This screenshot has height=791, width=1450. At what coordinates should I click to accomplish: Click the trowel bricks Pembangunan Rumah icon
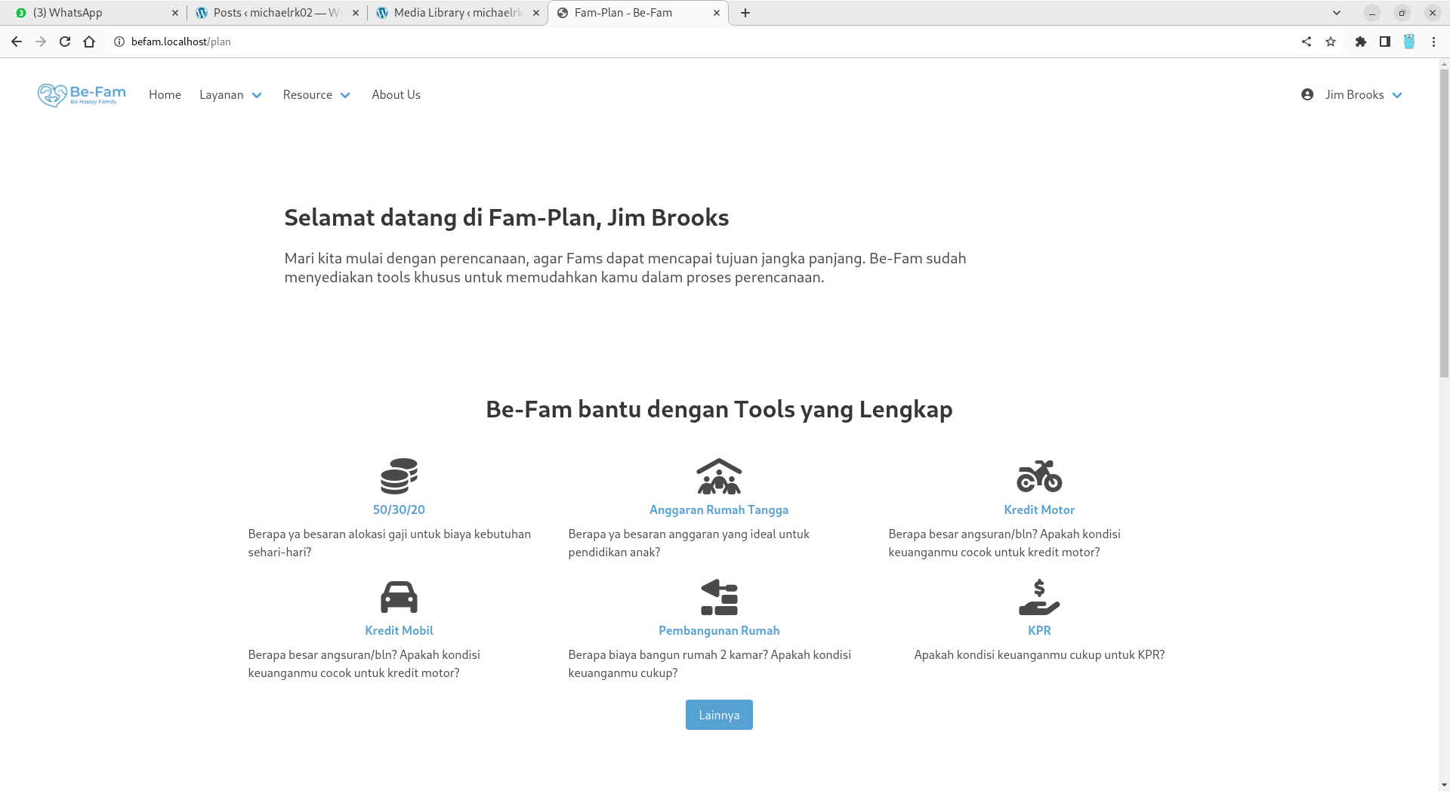[719, 596]
